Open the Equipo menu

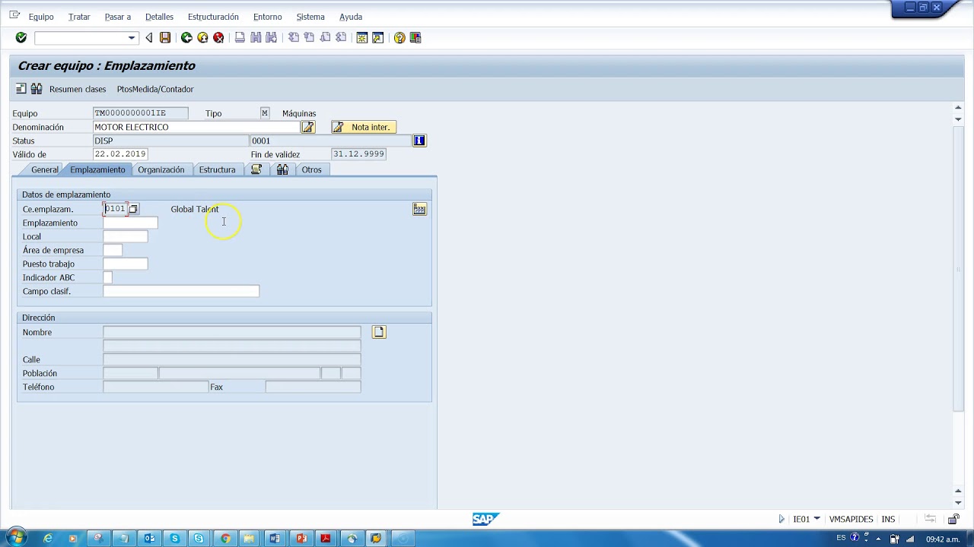pos(41,17)
